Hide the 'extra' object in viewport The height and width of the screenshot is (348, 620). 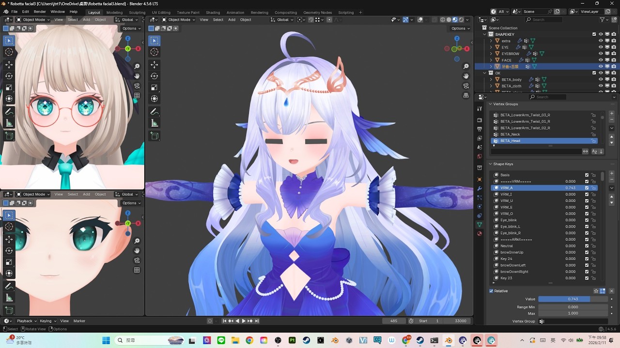tap(601, 41)
